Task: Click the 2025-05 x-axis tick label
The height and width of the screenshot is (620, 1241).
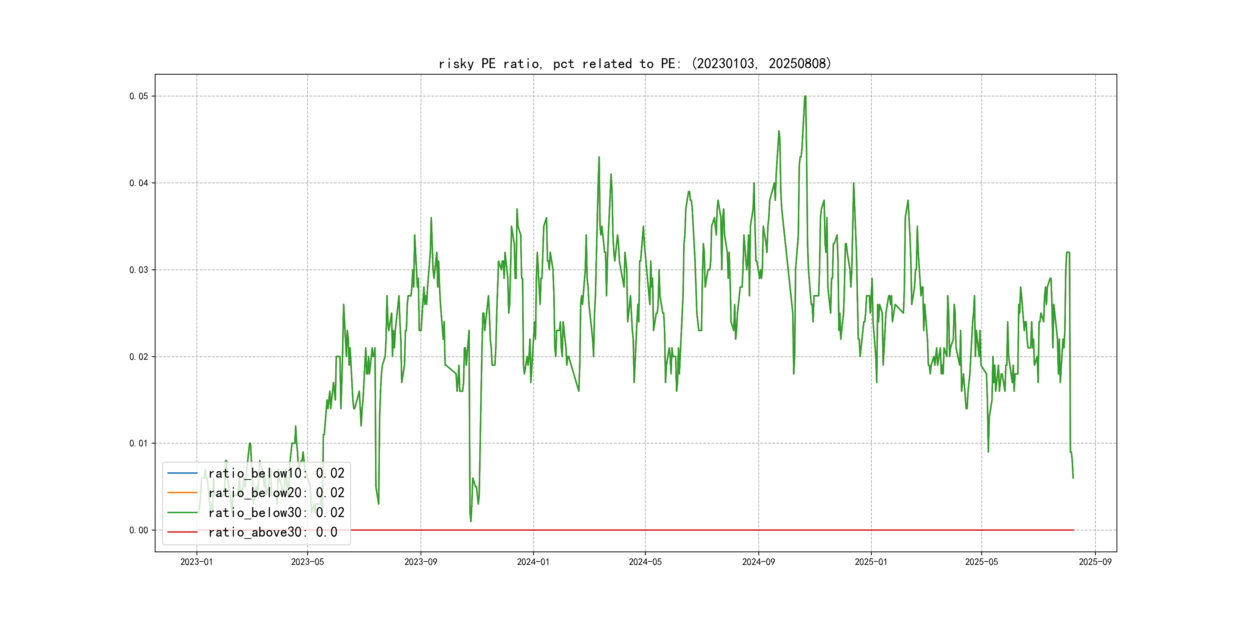Action: click(x=981, y=562)
